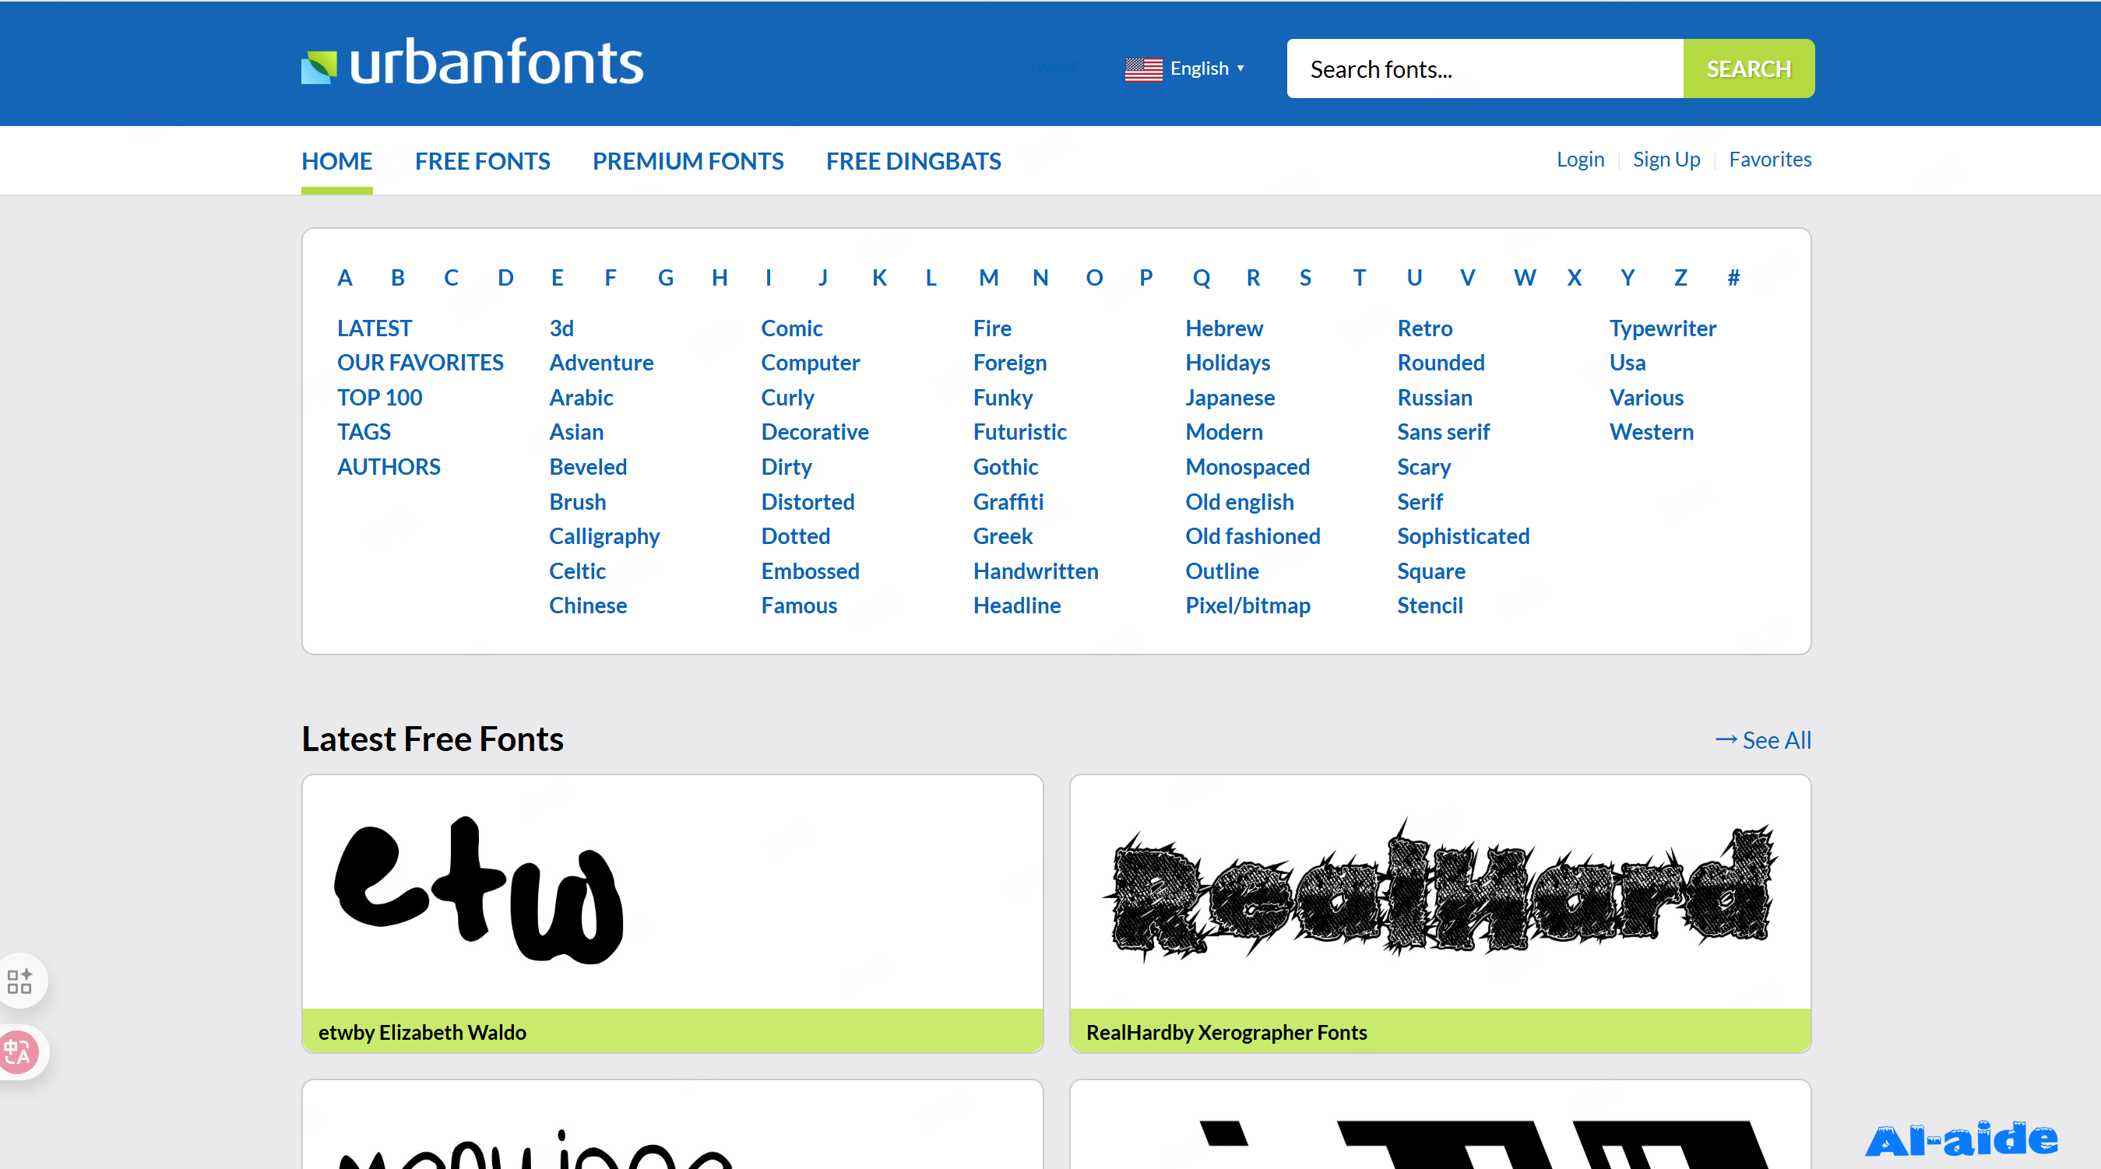This screenshot has width=2101, height=1169.
Task: Select the Fire font category
Action: click(992, 328)
